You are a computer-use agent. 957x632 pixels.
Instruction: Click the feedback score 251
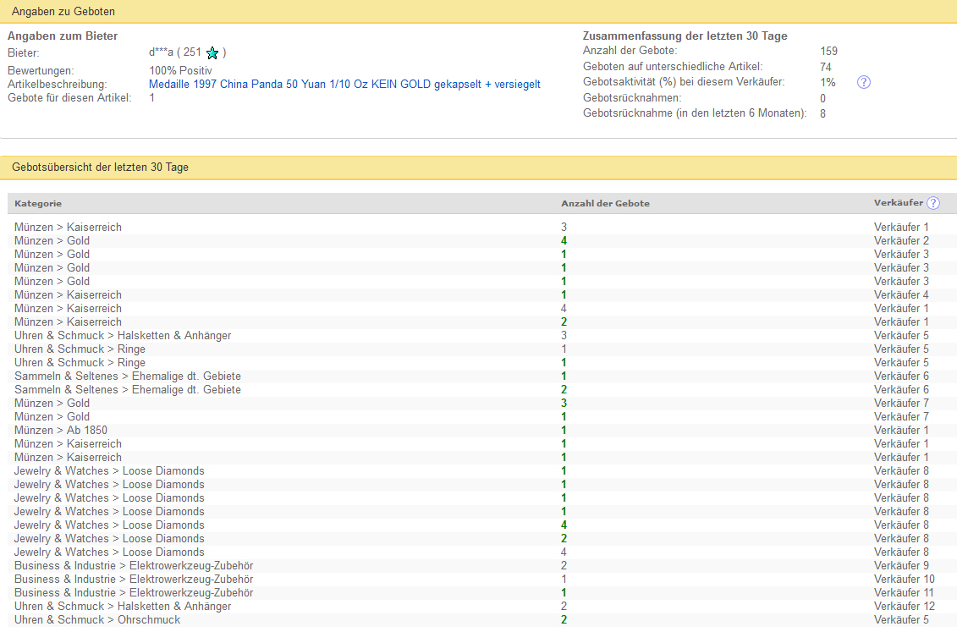192,52
